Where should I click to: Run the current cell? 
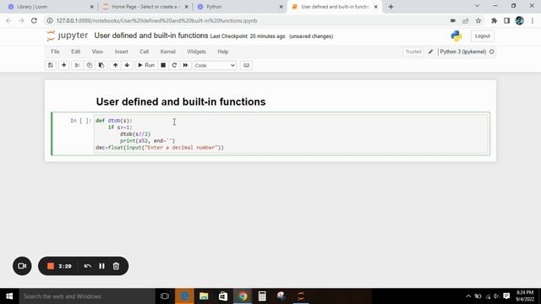(146, 65)
